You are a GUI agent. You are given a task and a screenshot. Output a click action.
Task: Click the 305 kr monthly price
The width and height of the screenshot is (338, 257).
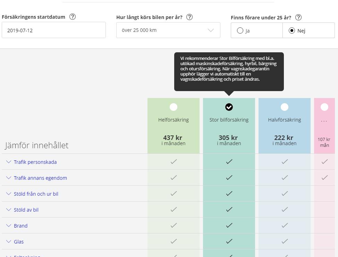[228, 138]
